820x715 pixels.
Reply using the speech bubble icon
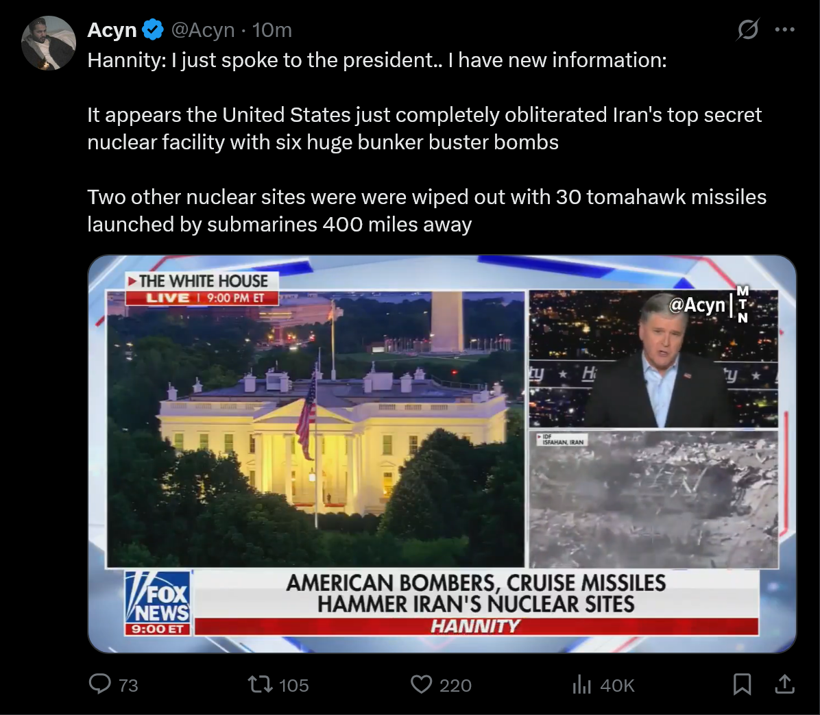(x=100, y=684)
